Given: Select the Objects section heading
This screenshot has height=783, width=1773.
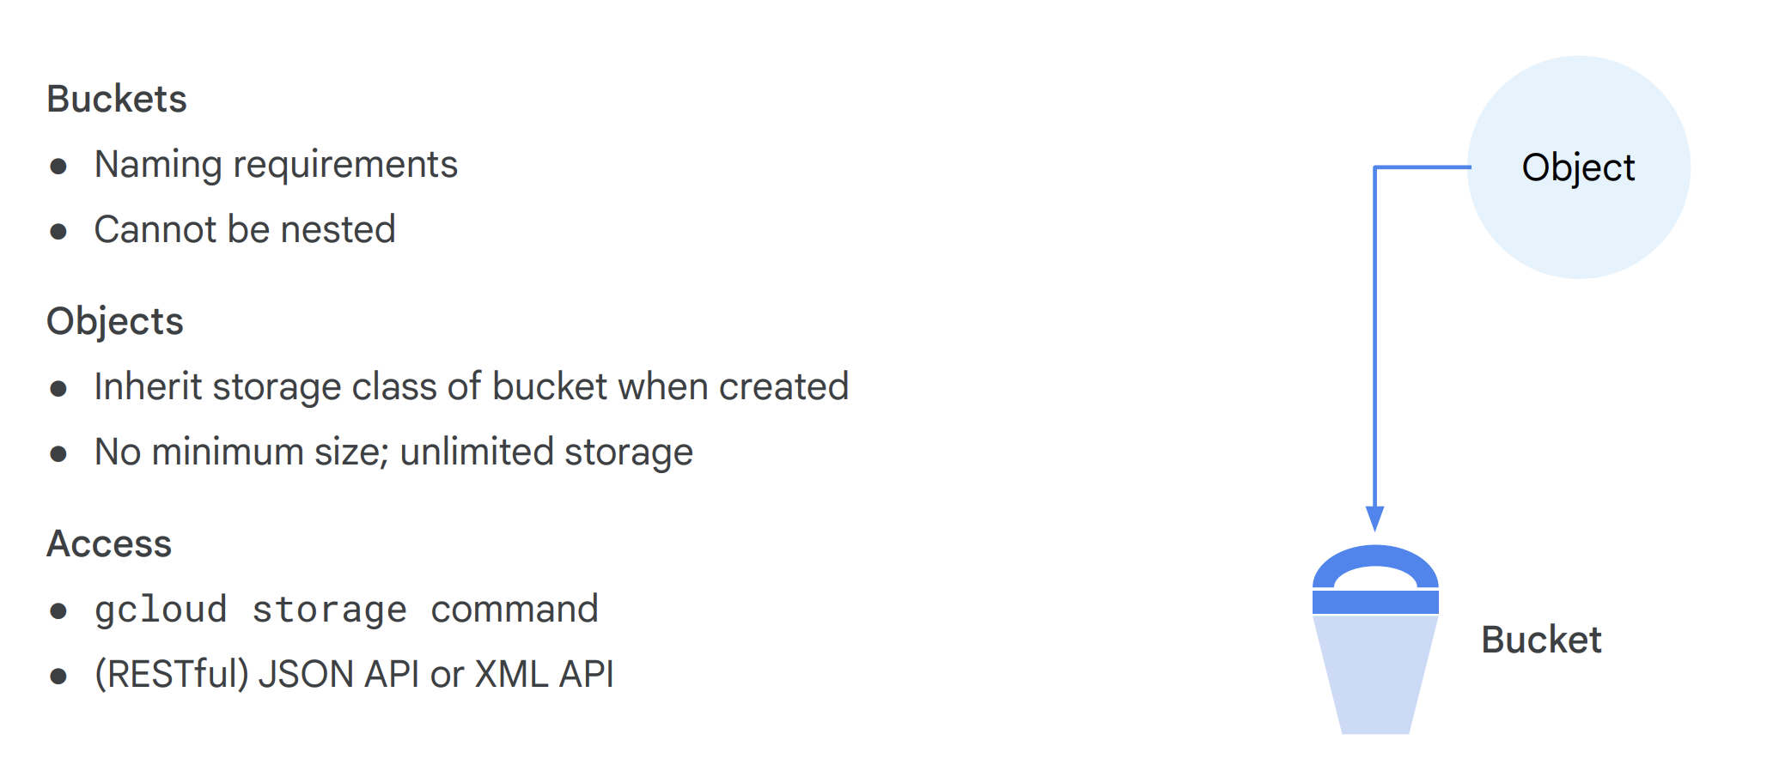Looking at the screenshot, I should coord(115,321).
